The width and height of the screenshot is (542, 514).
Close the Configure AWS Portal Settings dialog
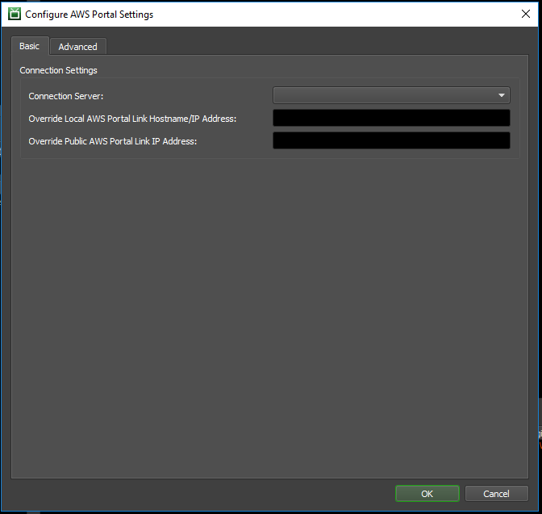pyautogui.click(x=525, y=14)
